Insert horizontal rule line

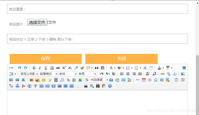pos(138,80)
